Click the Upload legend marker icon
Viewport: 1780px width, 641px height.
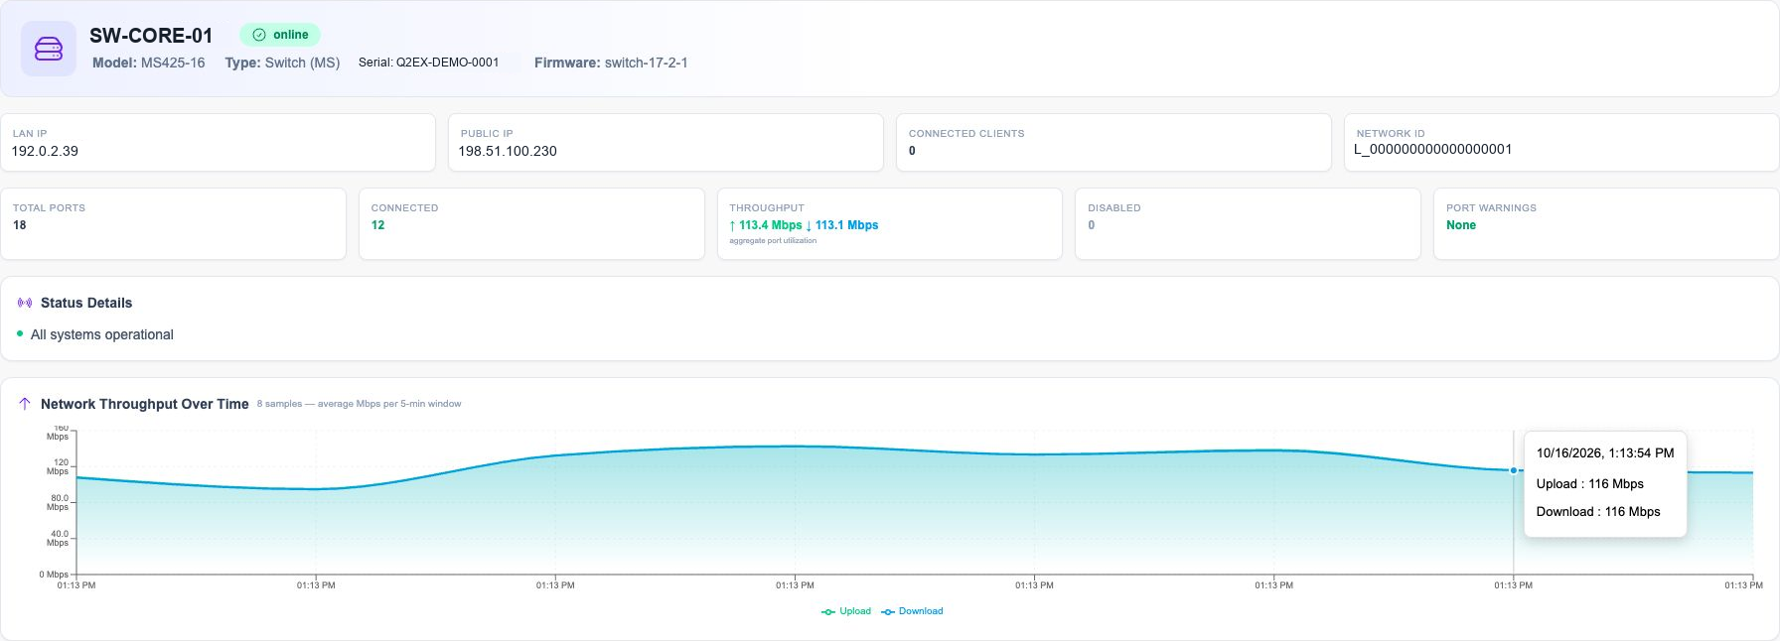click(828, 611)
